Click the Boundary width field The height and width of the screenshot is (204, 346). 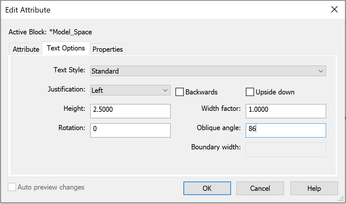point(286,149)
